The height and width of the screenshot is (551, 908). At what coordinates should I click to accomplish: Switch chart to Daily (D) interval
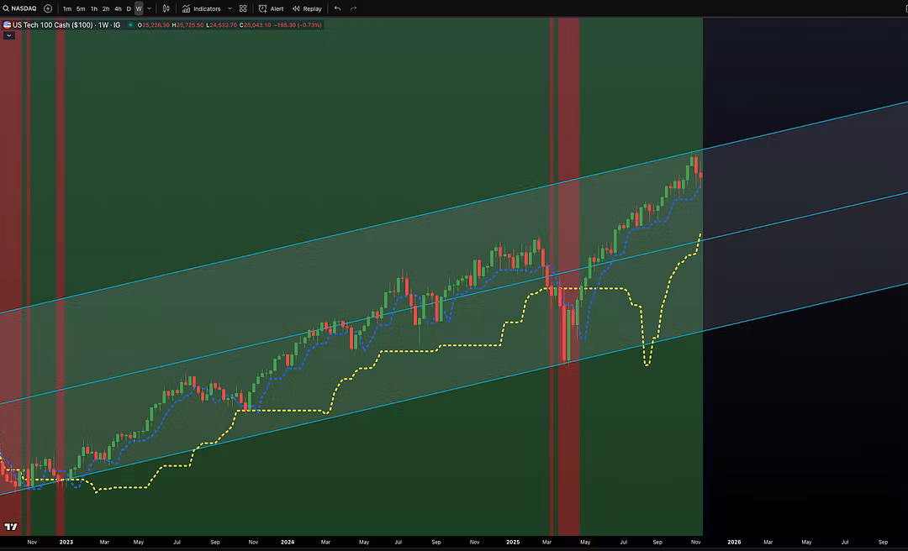pos(129,8)
